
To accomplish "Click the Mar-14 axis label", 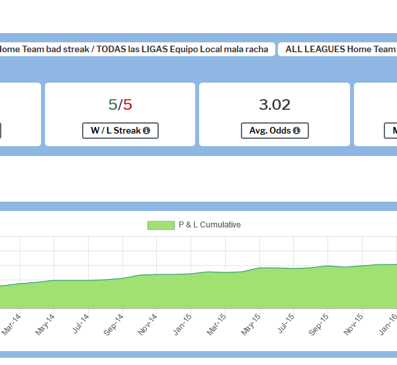I will click(x=11, y=325).
